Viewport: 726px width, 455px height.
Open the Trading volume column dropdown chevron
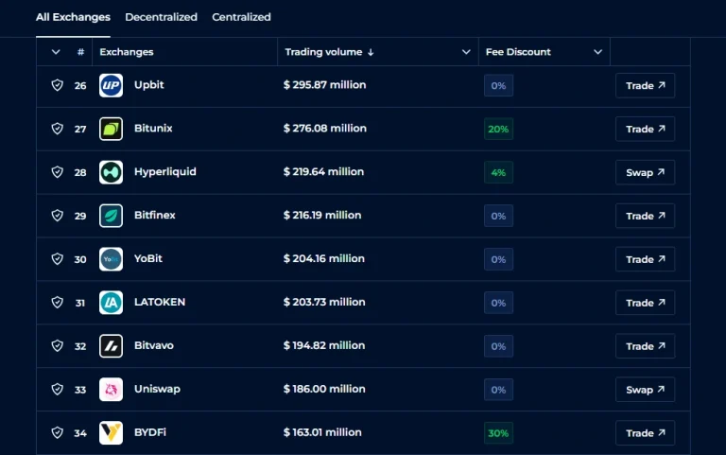click(466, 52)
